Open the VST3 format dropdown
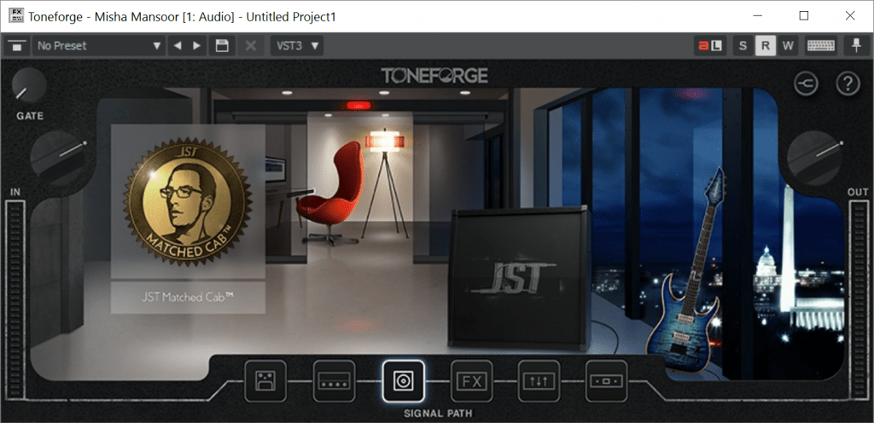 coord(297,46)
